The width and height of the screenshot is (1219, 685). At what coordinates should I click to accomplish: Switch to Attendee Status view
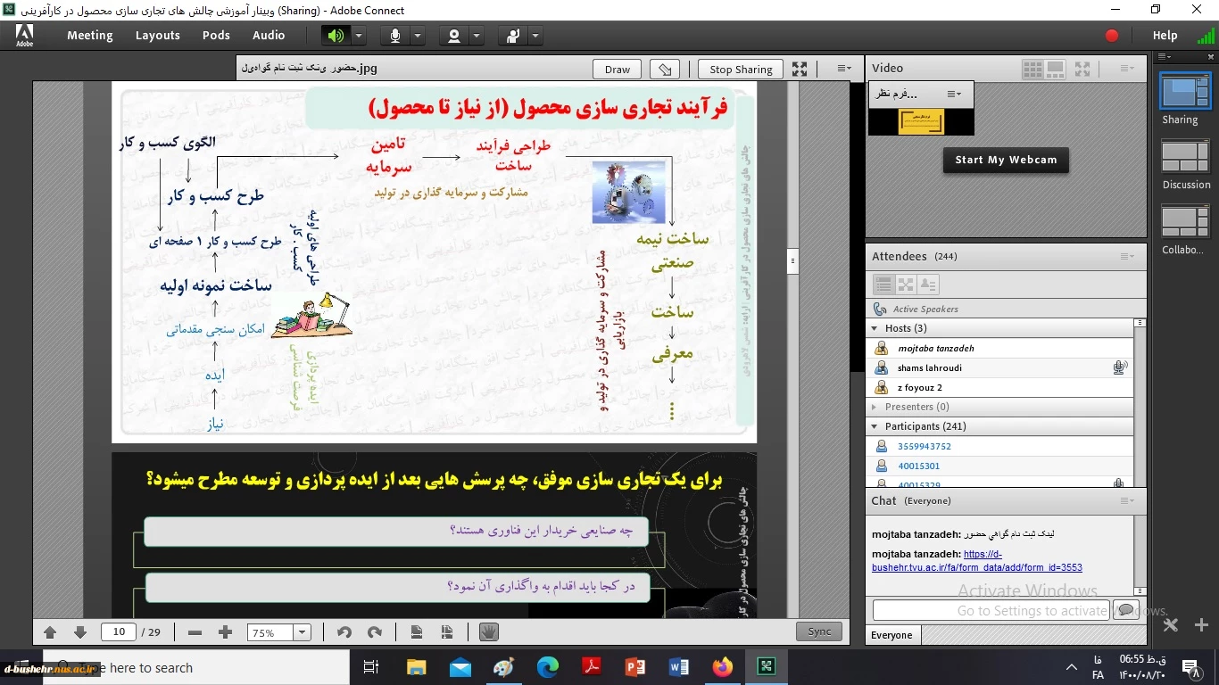[928, 285]
